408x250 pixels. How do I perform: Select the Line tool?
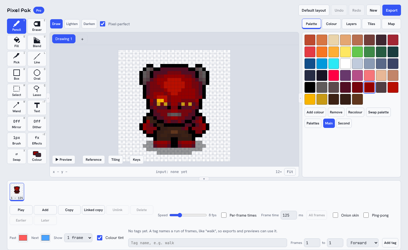tap(37, 59)
